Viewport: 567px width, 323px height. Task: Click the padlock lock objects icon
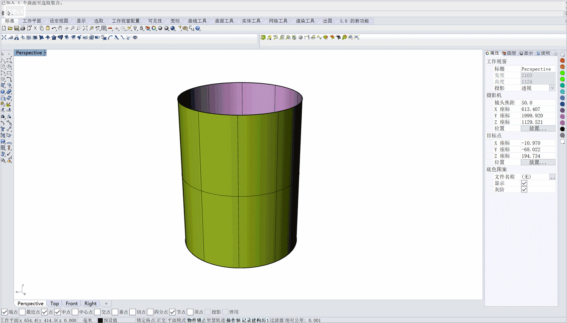[x=141, y=28]
